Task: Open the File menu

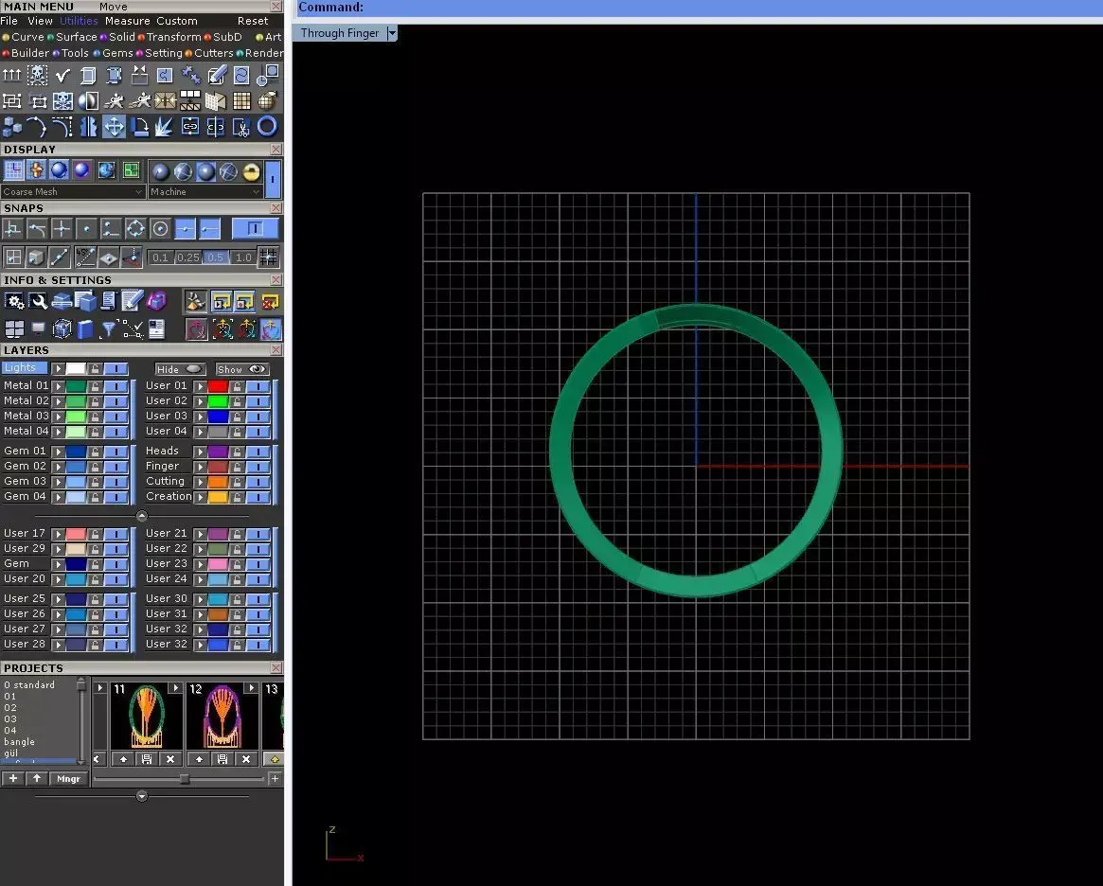Action: [x=9, y=21]
